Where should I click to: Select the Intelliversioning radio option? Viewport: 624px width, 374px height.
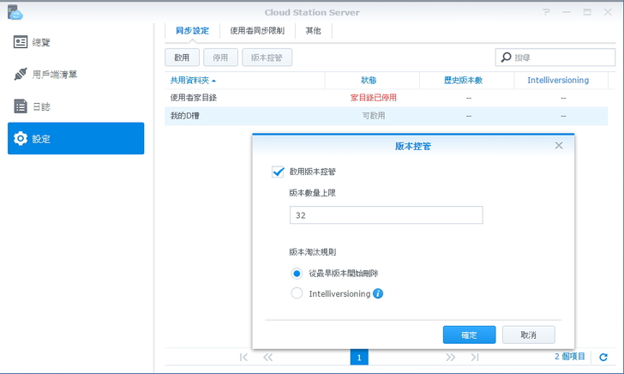(297, 293)
